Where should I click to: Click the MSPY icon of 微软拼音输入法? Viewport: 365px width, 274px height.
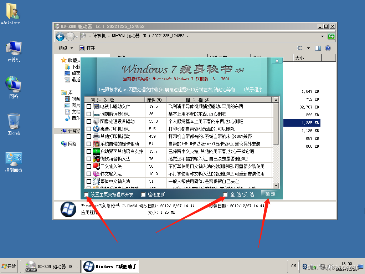tap(96, 159)
